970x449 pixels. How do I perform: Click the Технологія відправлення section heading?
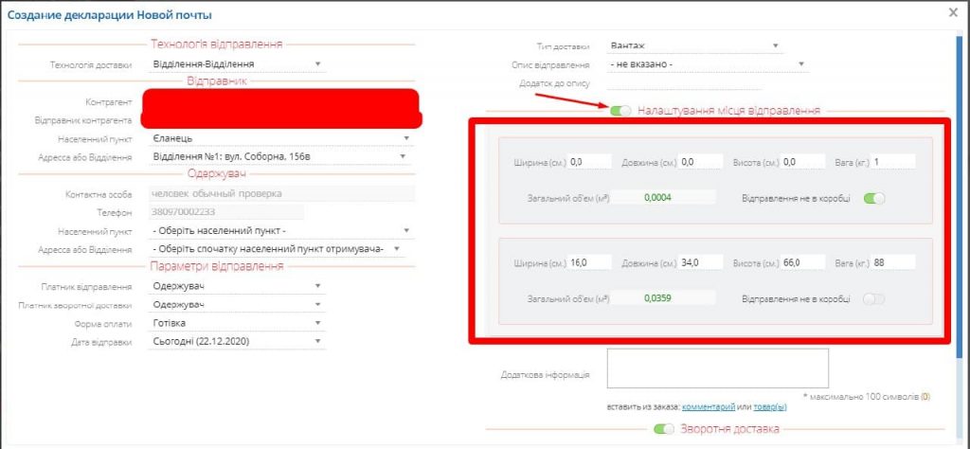coord(217,44)
